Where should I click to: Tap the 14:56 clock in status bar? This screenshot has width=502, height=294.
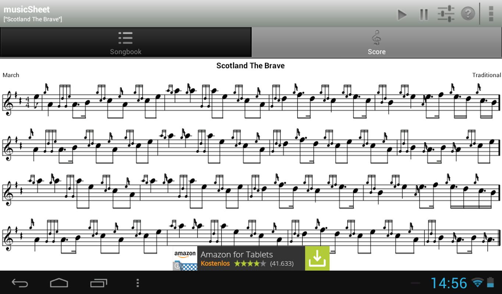449,283
